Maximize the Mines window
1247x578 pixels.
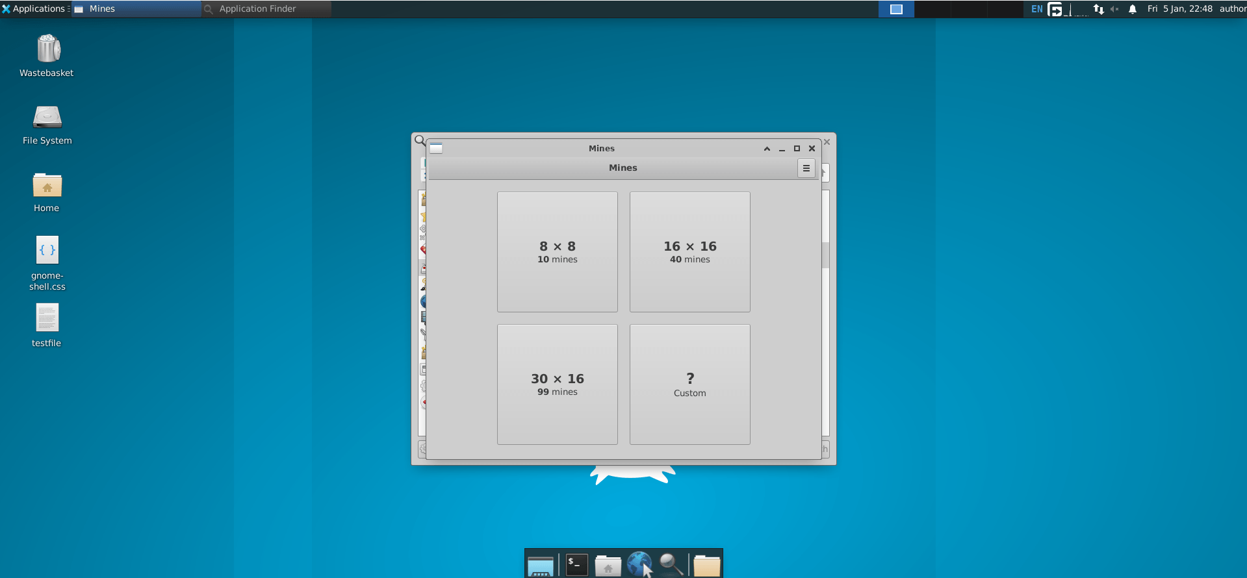coord(797,149)
